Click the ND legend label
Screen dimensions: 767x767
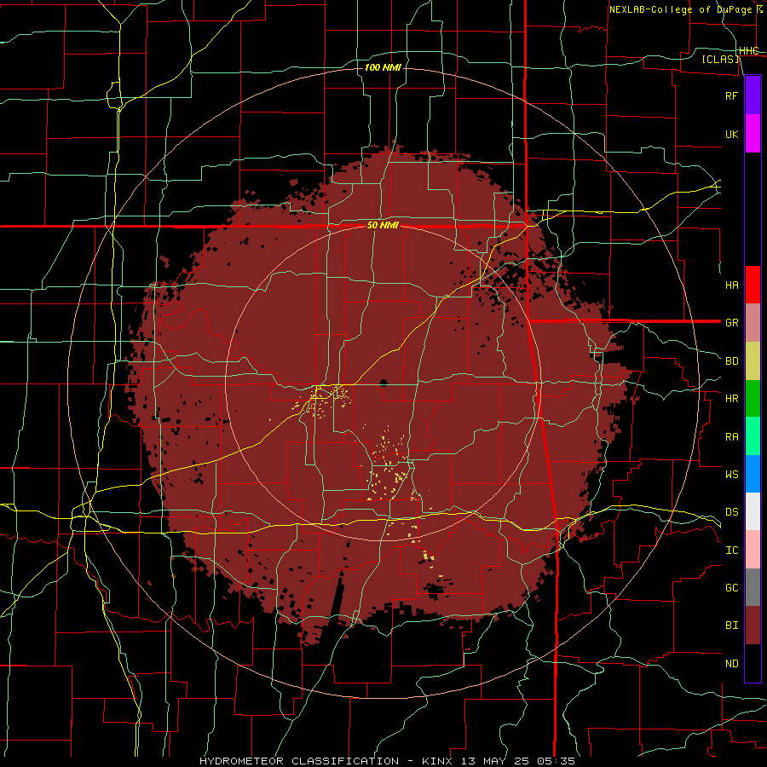(x=732, y=664)
